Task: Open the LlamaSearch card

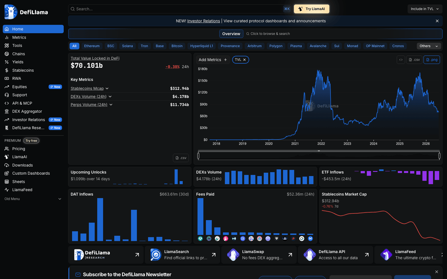Action: tap(182, 255)
